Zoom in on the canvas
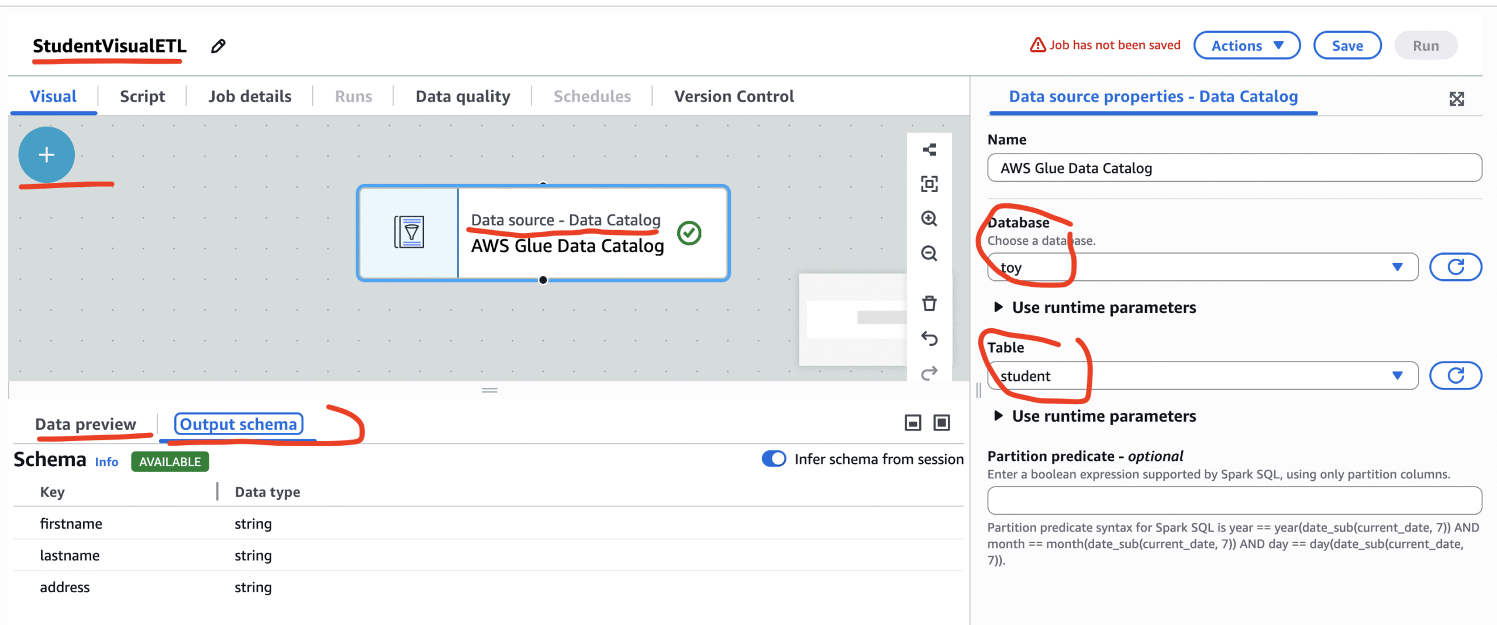The image size is (1497, 625). (x=929, y=218)
